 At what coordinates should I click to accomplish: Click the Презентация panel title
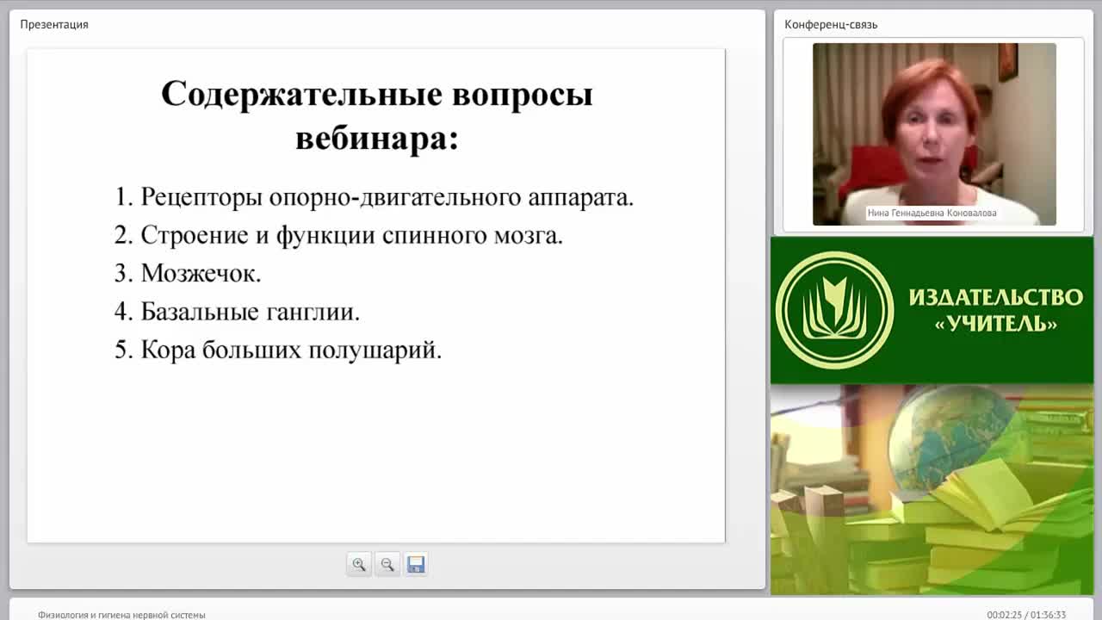pyautogui.click(x=54, y=24)
